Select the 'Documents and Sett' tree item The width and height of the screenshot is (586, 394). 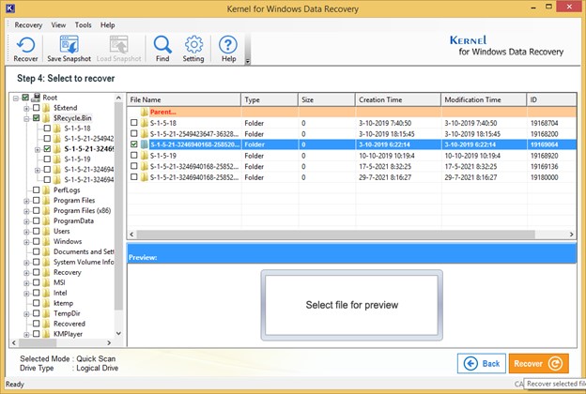pos(84,251)
